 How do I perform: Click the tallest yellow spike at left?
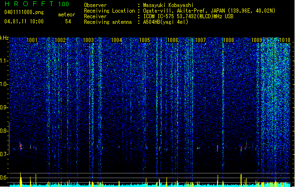pos(21,180)
